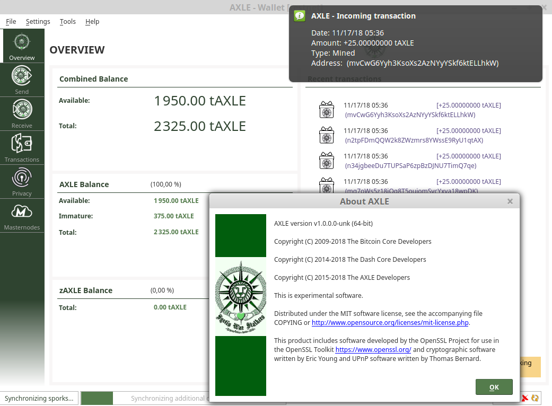Open the Privacy page
This screenshot has height=406, width=552.
(22, 182)
